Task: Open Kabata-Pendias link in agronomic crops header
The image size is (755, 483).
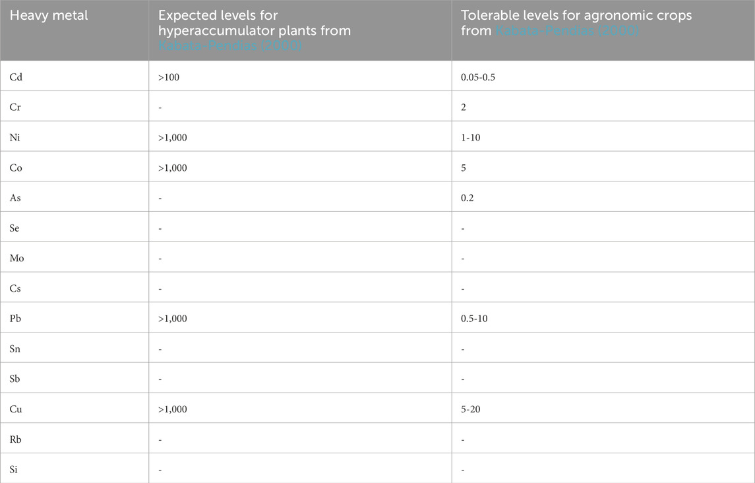Action: coord(566,30)
